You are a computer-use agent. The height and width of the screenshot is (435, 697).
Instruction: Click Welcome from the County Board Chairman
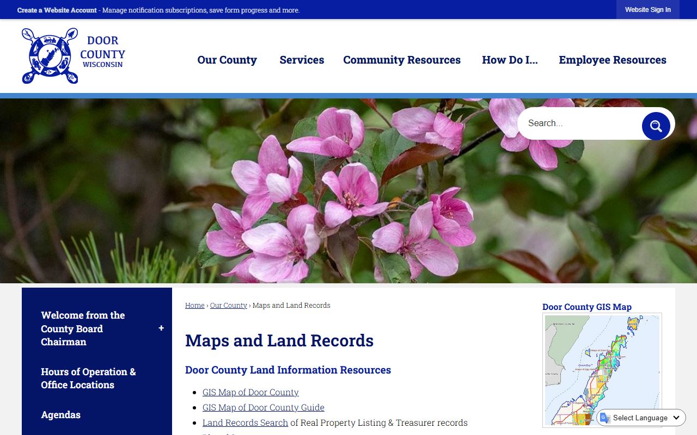click(x=83, y=328)
